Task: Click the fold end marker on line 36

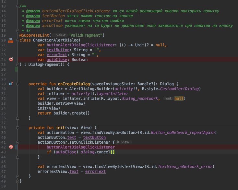Action: point(18,118)
